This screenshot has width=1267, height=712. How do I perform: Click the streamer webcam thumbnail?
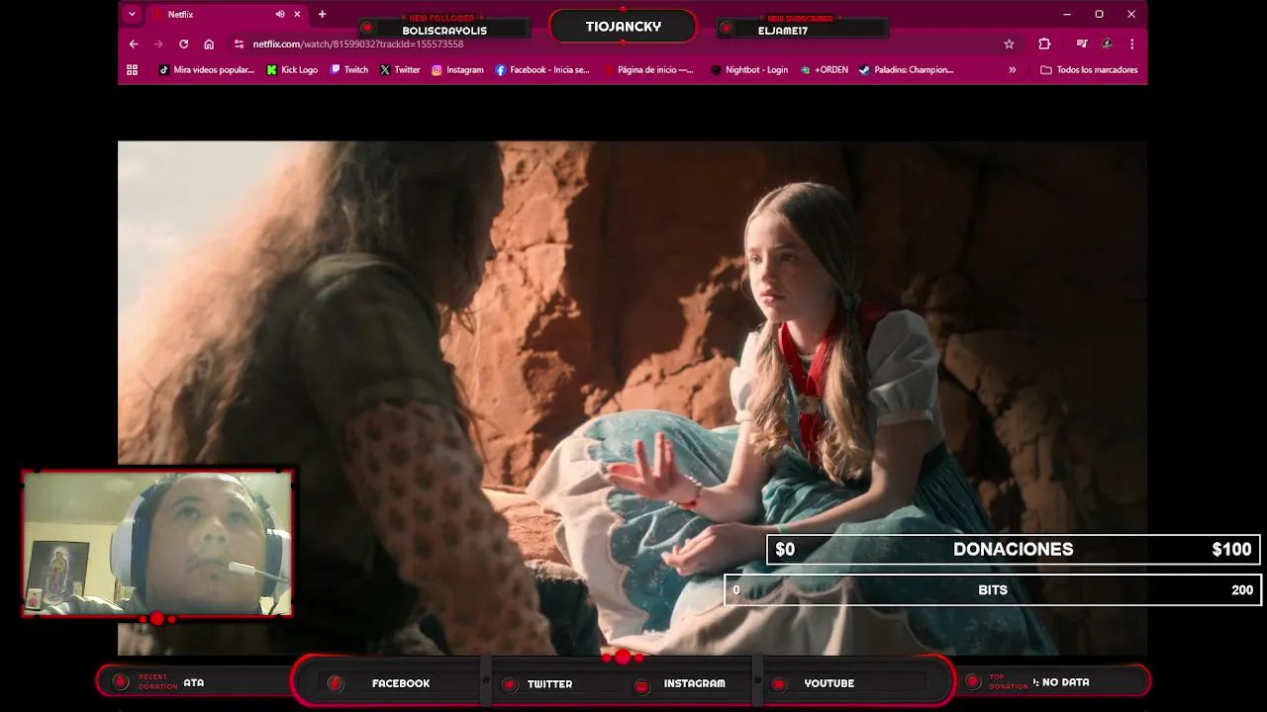pos(157,544)
